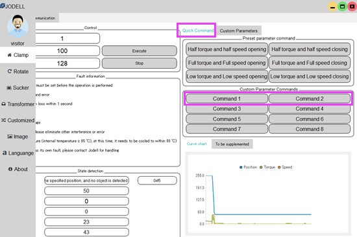This screenshot has width=357, height=237.
Task: Open the Customized section in sidebar
Action: click(18, 120)
